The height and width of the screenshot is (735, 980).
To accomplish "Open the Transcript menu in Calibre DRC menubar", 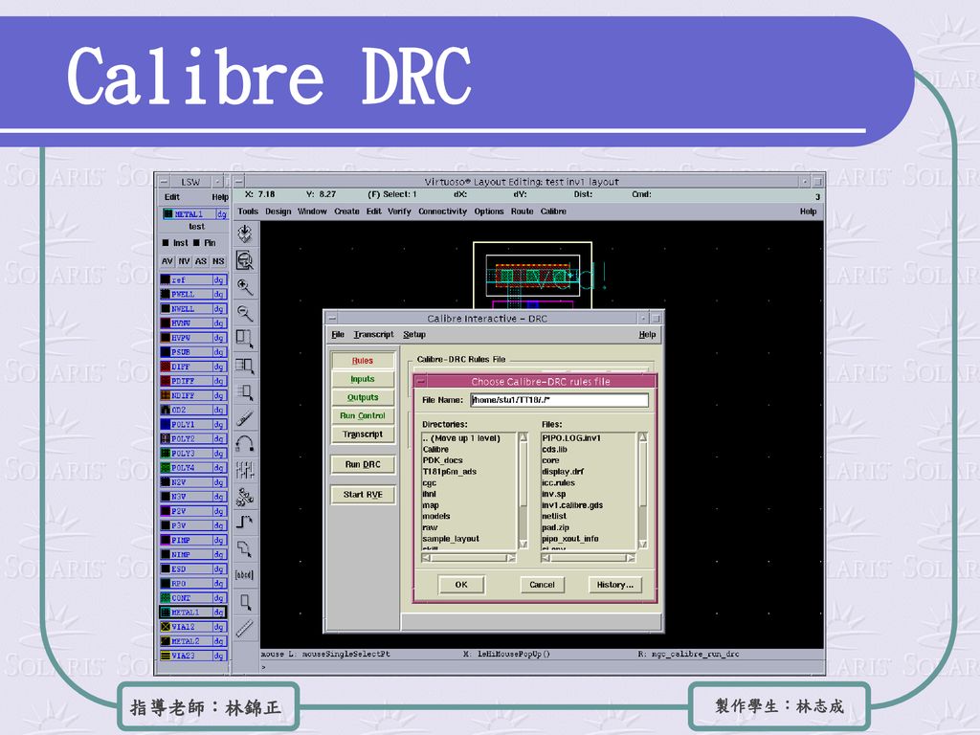I will pos(374,334).
